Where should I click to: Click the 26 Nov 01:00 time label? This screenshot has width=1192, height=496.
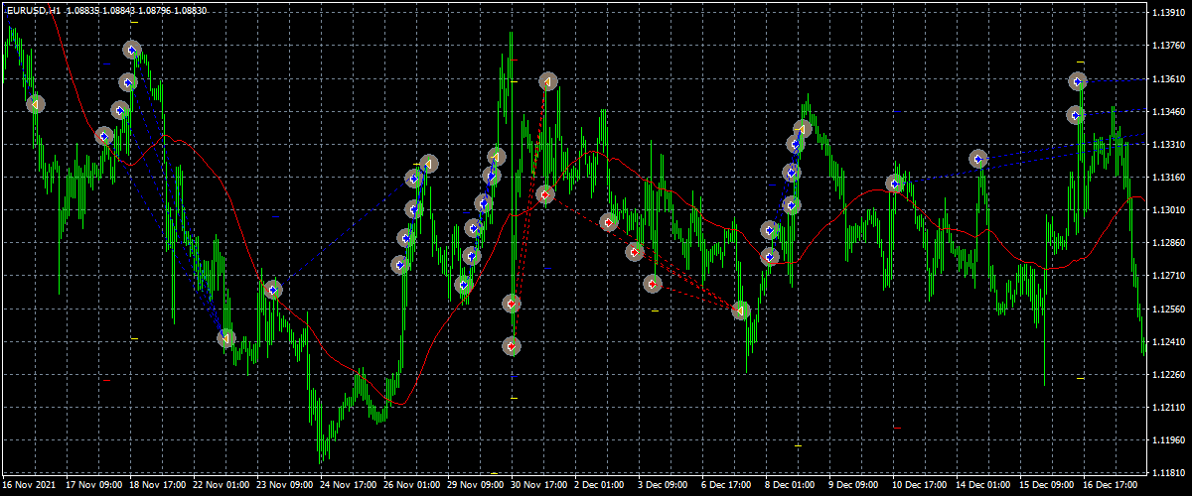click(x=412, y=486)
